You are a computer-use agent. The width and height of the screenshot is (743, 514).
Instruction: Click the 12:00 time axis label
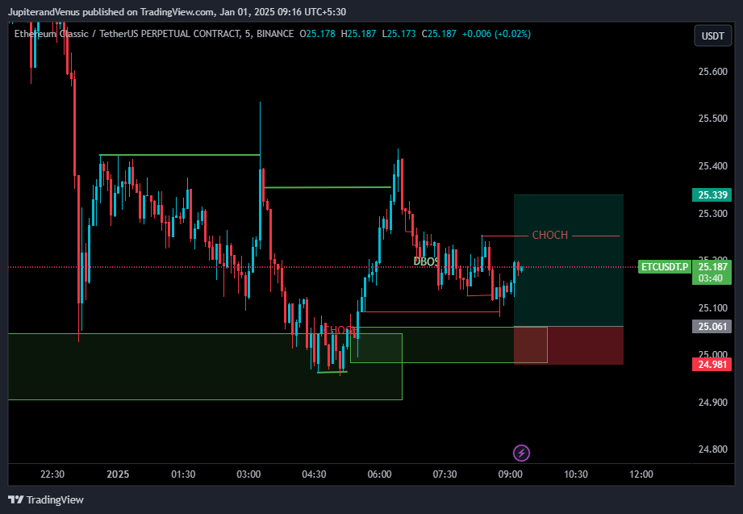(641, 474)
